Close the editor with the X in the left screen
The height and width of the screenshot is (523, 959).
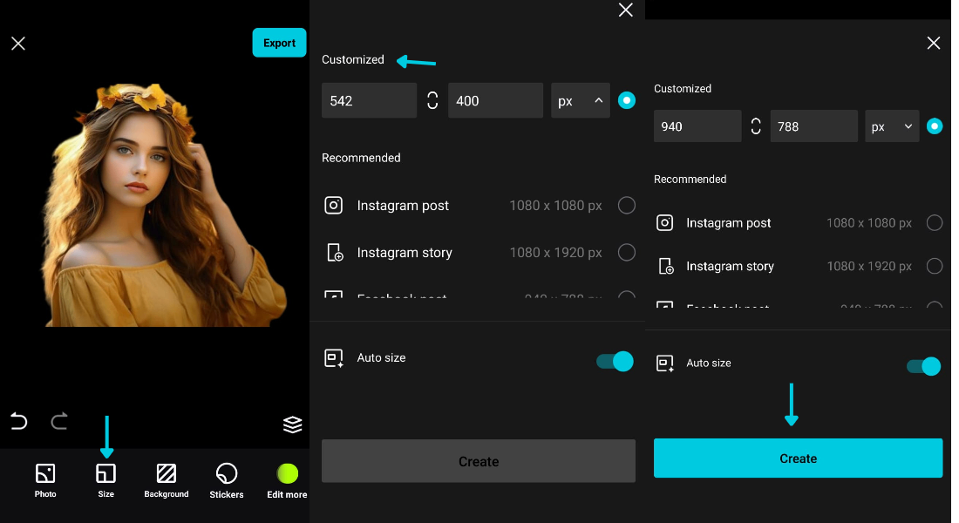[18, 44]
